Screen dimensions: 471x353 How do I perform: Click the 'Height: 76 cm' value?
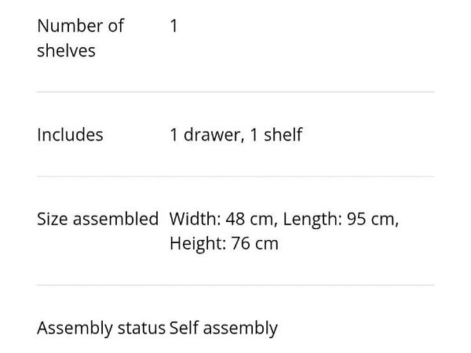pos(224,243)
